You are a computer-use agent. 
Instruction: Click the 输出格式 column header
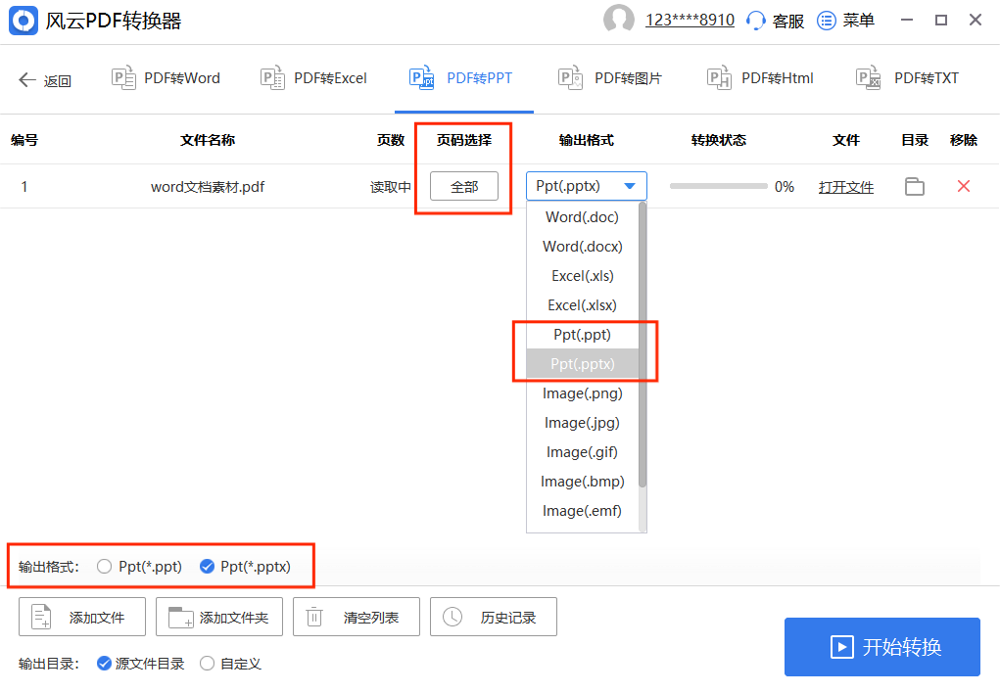click(x=586, y=140)
